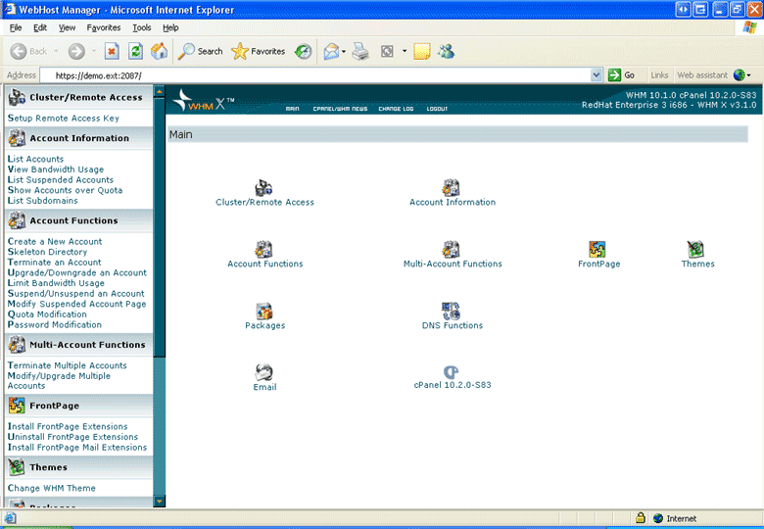Open the Favorites menu

pyautogui.click(x=103, y=27)
